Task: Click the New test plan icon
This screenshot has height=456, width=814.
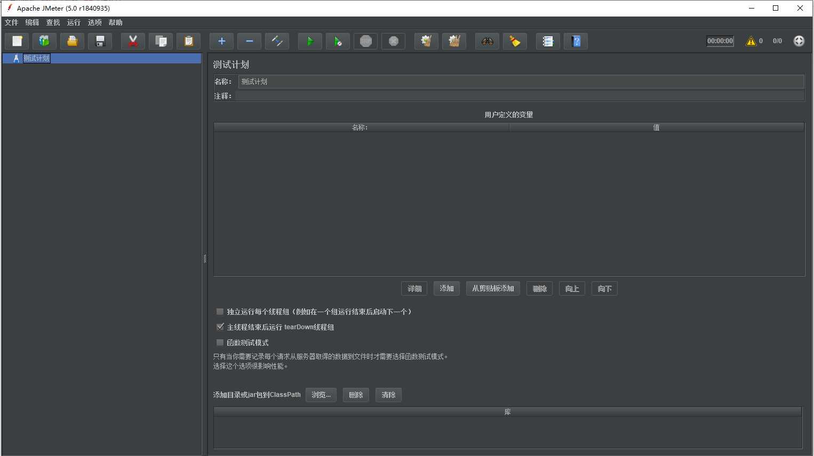Action: [17, 41]
